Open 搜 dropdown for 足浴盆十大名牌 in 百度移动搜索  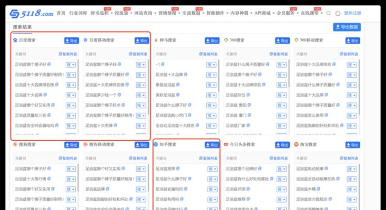(x=141, y=126)
